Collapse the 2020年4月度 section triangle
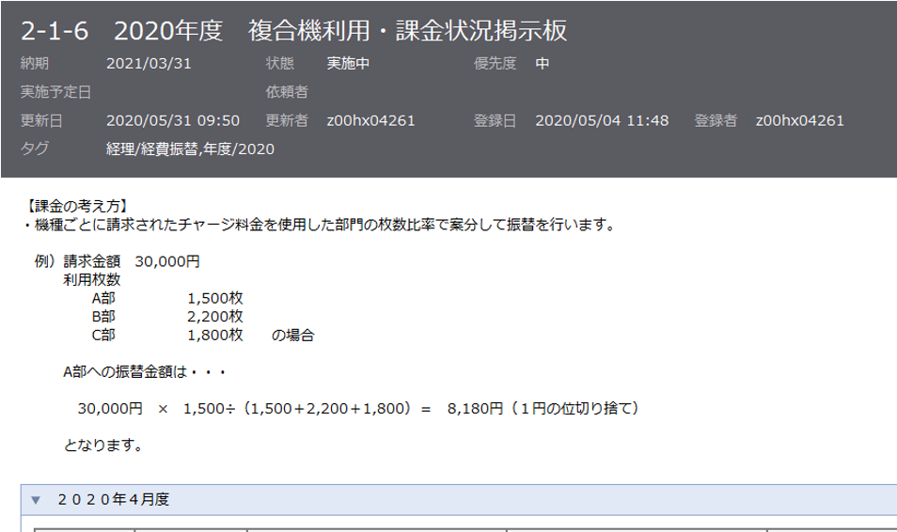This screenshot has height=532, width=897. [x=36, y=500]
